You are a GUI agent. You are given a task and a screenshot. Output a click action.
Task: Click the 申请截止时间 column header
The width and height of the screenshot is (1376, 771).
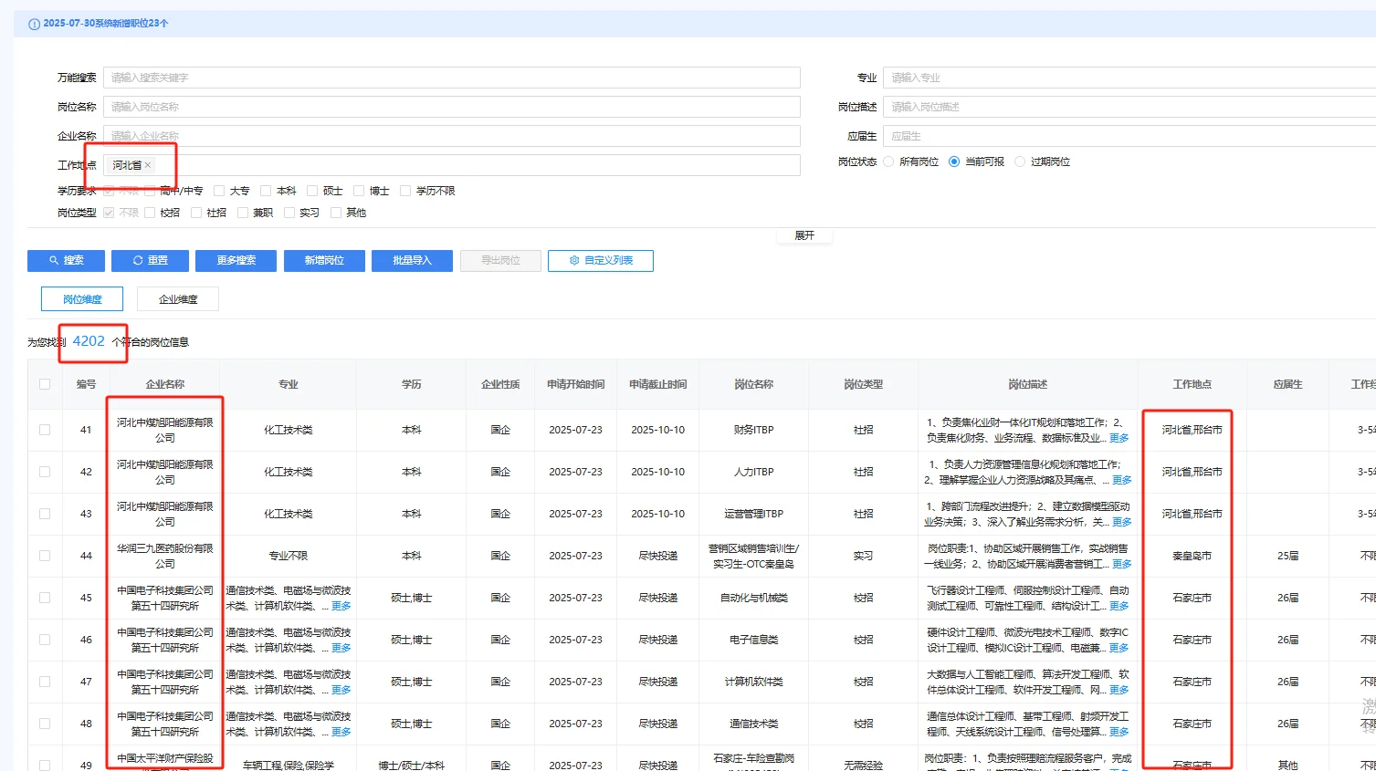tap(658, 384)
